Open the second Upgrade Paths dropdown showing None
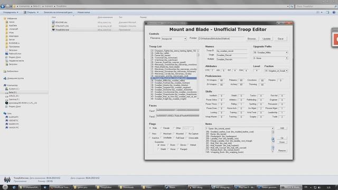The height and width of the screenshot is (190, 338). [x=286, y=58]
